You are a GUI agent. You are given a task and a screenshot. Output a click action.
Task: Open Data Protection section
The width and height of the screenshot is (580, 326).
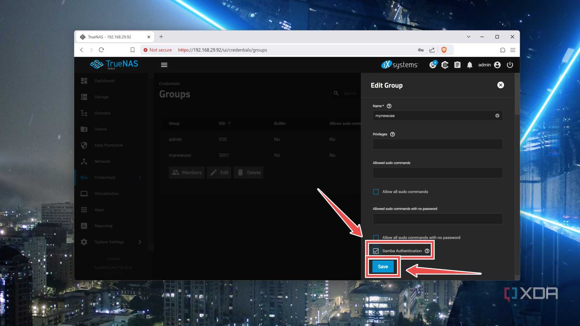(x=109, y=145)
